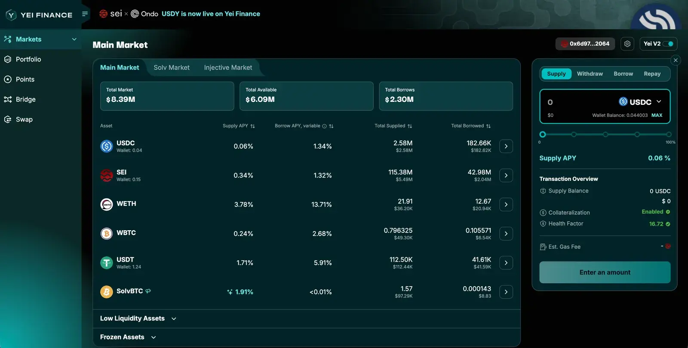Click the WETH asset icon

(107, 205)
